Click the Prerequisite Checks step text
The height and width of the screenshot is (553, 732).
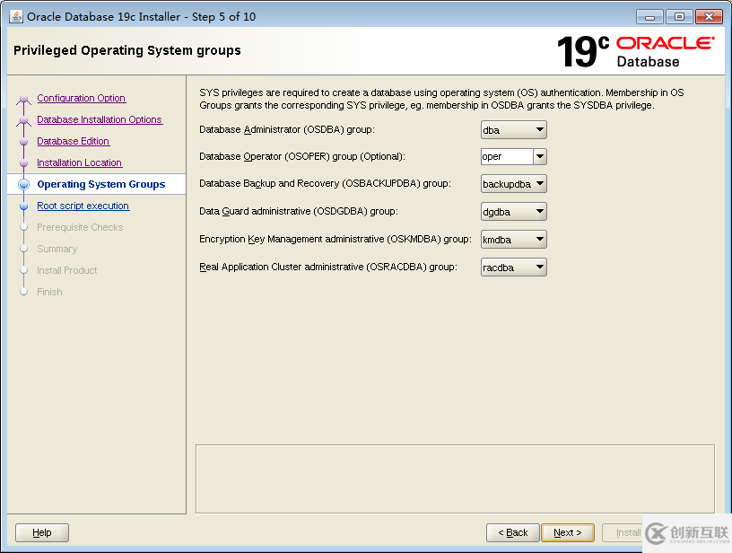point(80,227)
